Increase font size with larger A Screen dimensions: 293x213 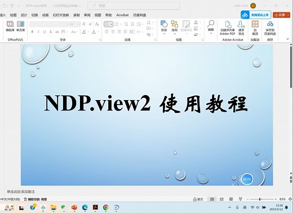[84, 24]
